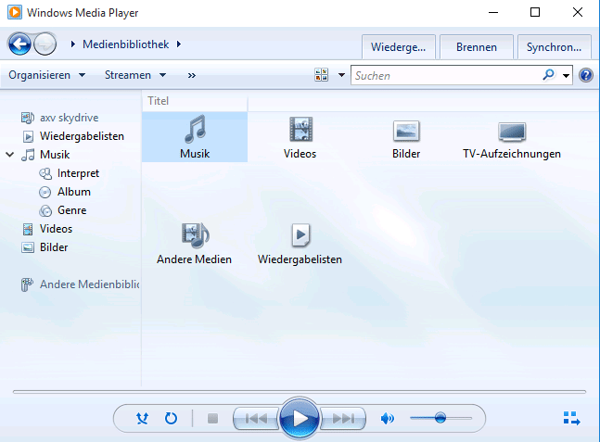Screen dimensions: 600x442
Task: Select Bilder in the sidebar
Action: point(45,247)
